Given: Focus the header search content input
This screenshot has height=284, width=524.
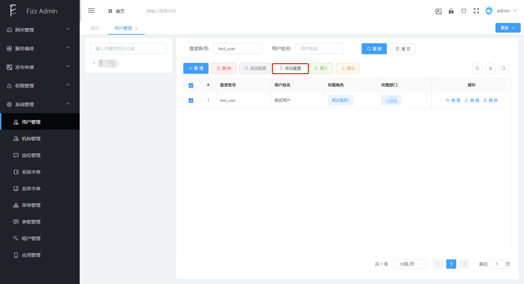Looking at the screenshot, I should 161,11.
